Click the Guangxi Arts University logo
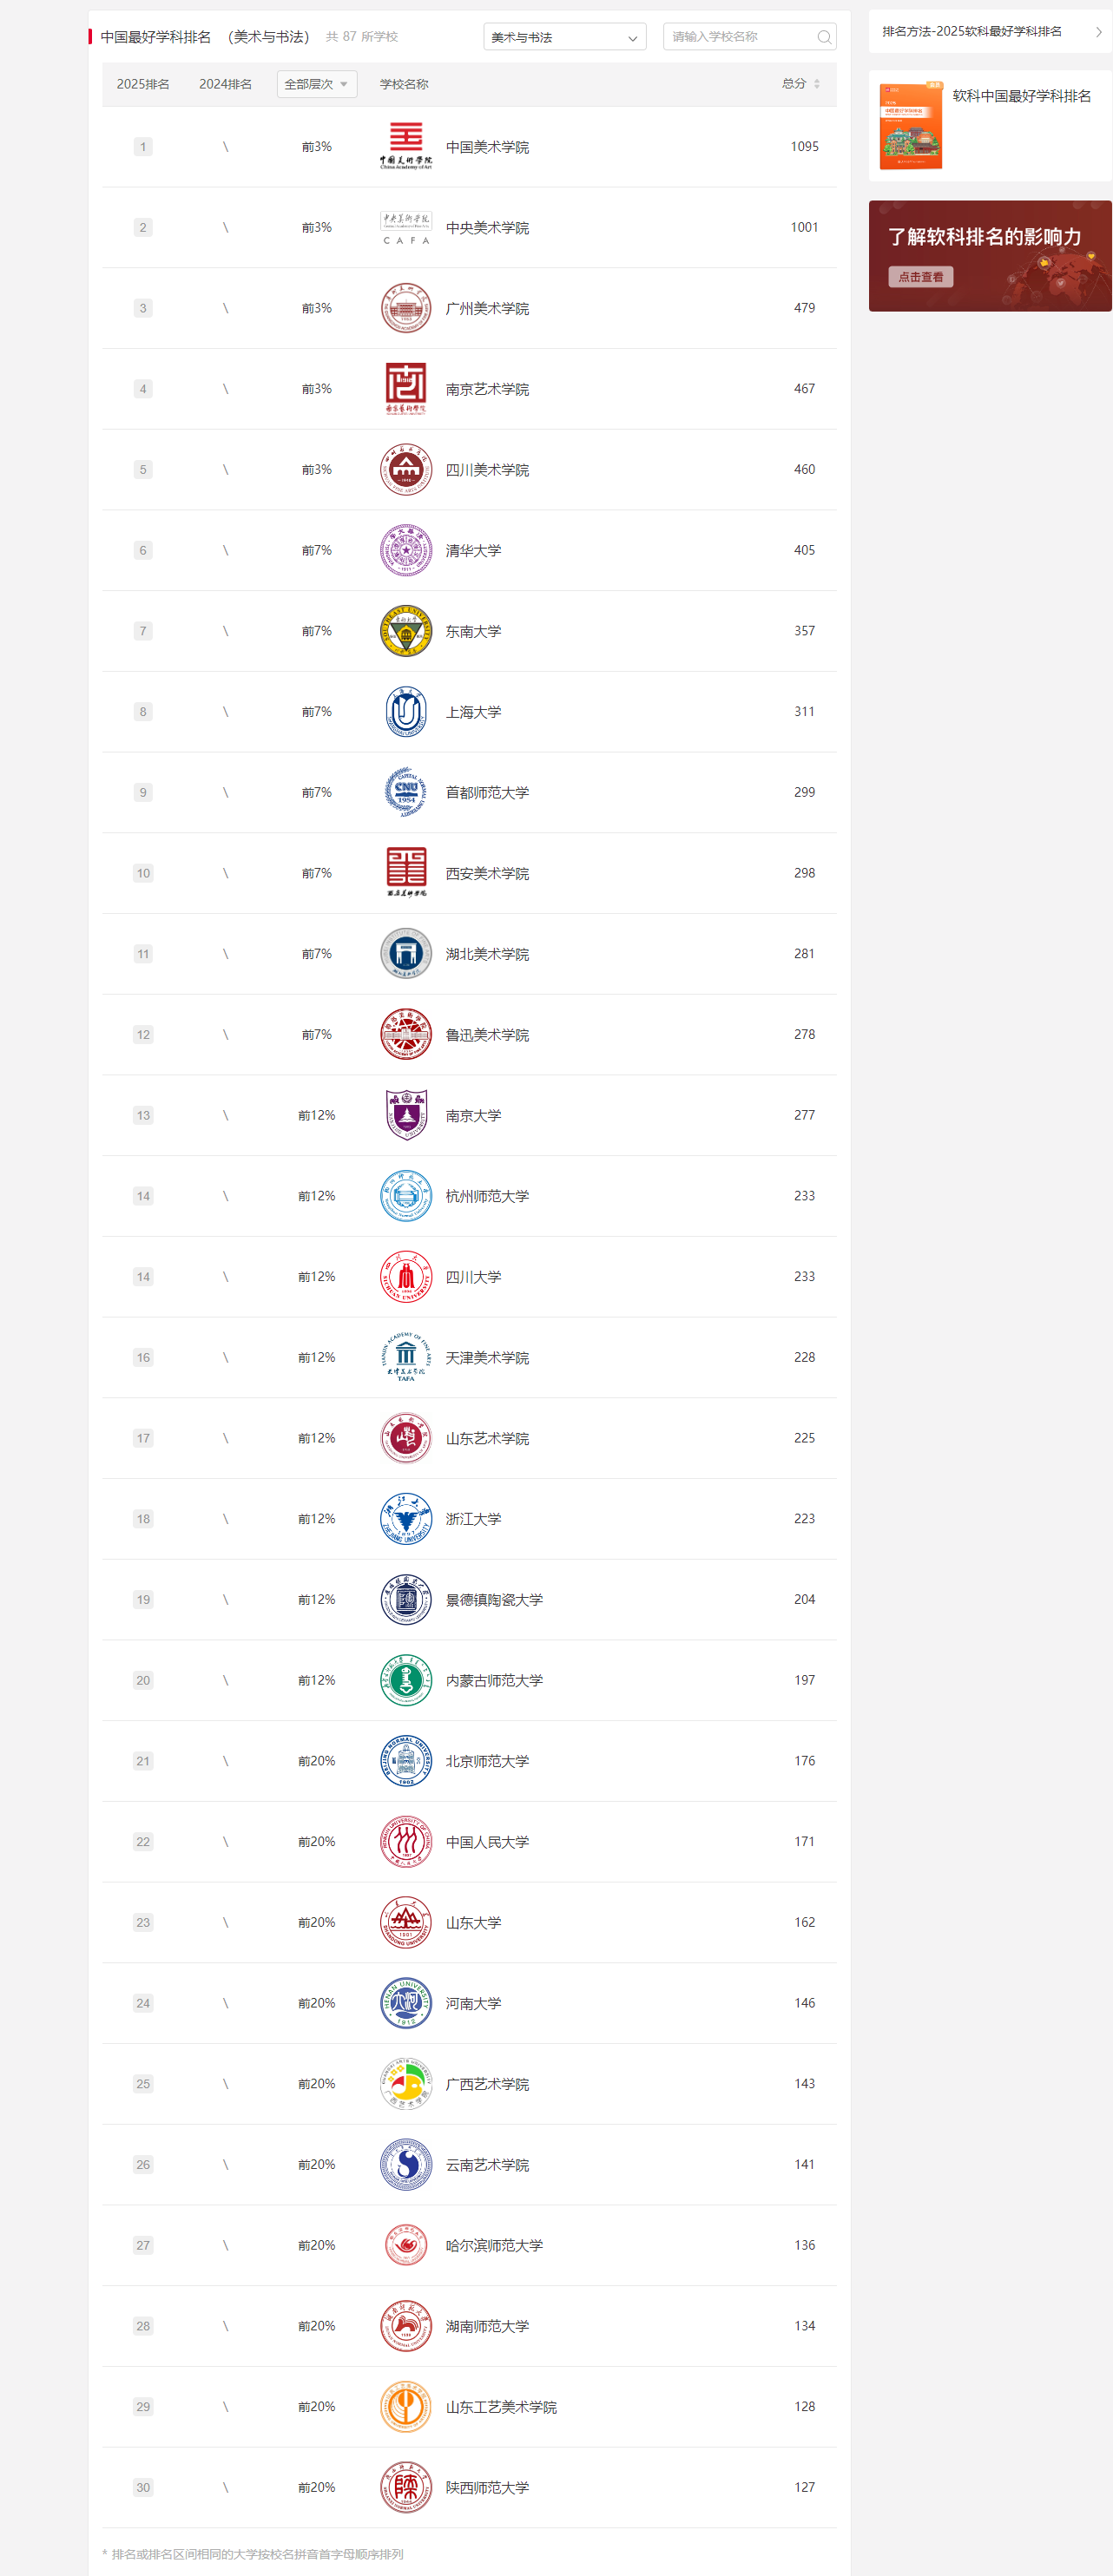Image resolution: width=1113 pixels, height=2576 pixels. point(405,2083)
